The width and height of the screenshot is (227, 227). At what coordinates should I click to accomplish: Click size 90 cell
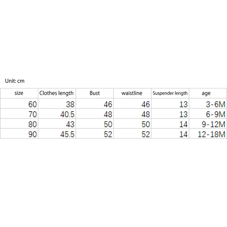[33, 134]
